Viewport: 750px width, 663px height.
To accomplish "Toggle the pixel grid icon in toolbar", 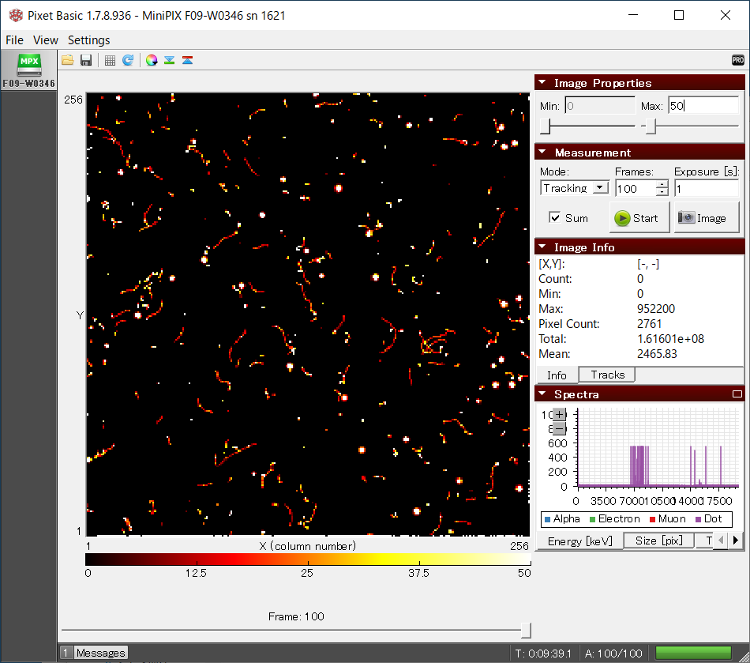I will coord(110,60).
